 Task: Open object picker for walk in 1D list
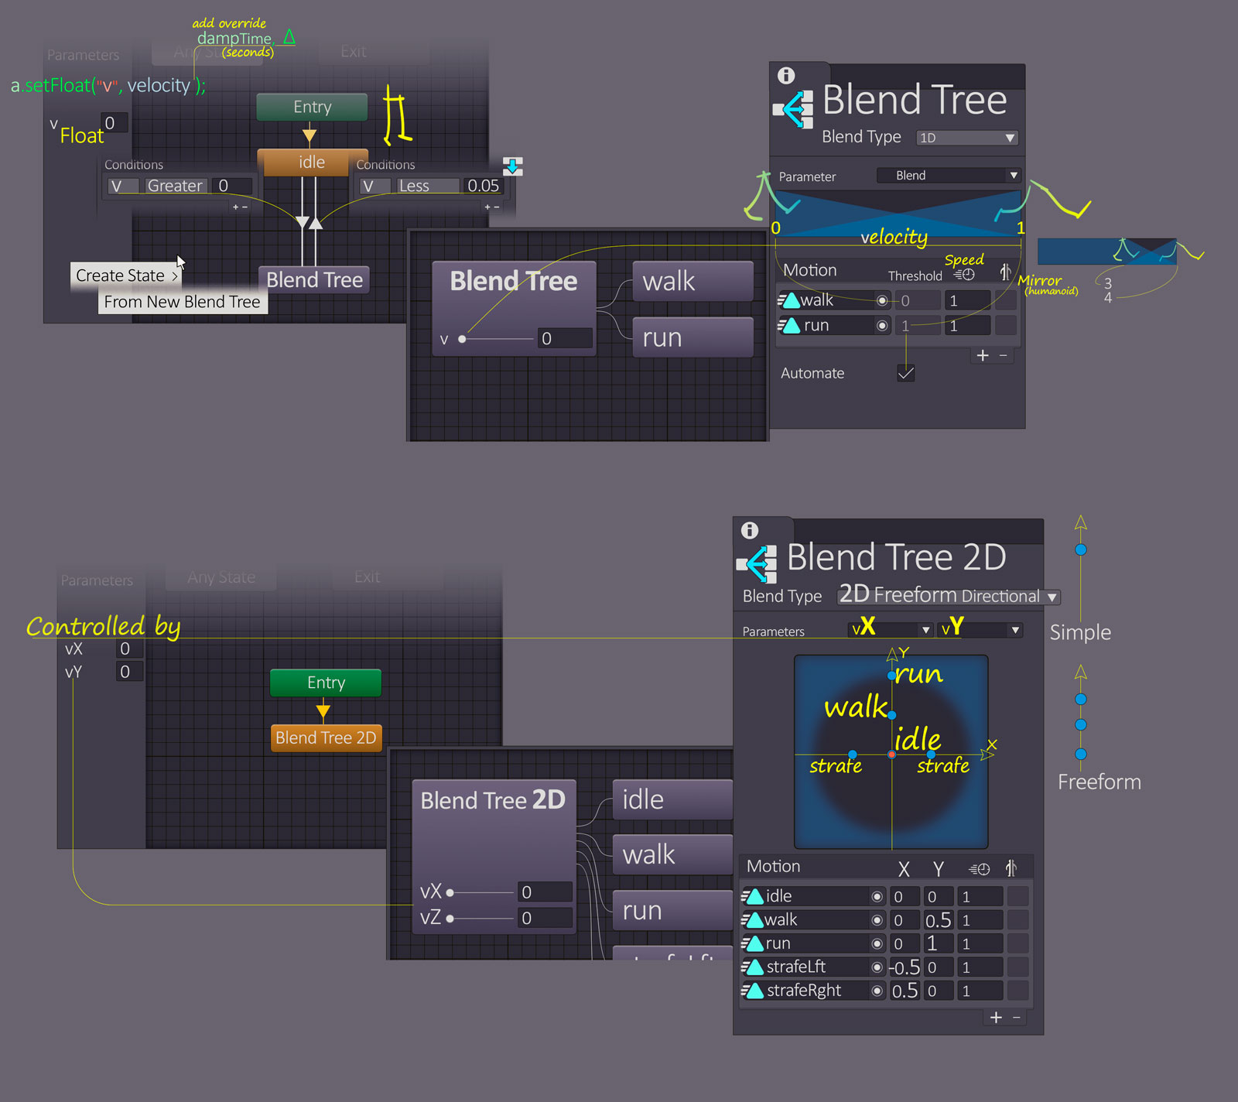(x=882, y=300)
